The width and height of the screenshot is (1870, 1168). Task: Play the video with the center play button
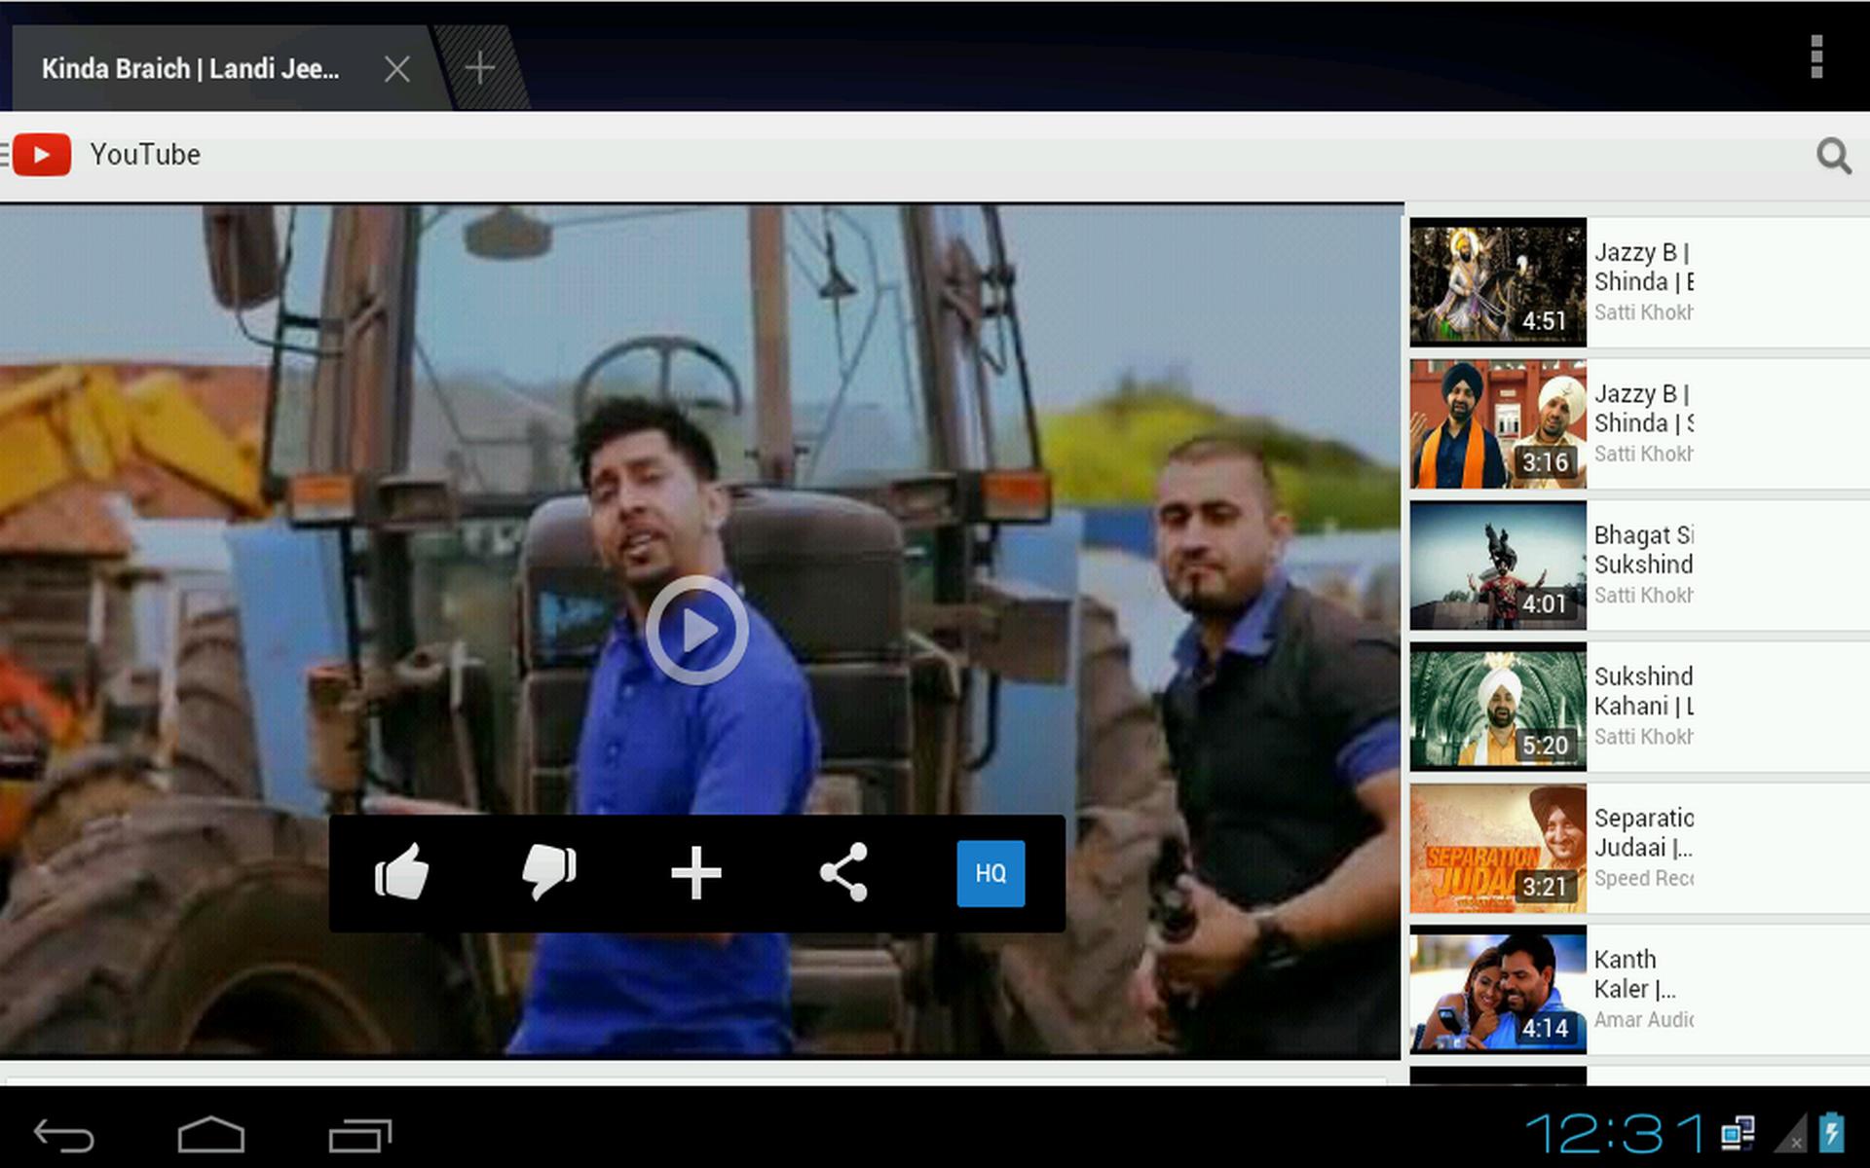[x=697, y=630]
